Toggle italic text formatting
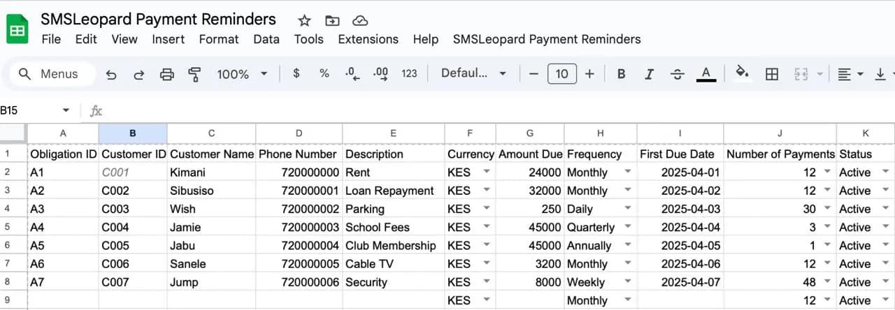Image resolution: width=895 pixels, height=310 pixels. click(649, 74)
